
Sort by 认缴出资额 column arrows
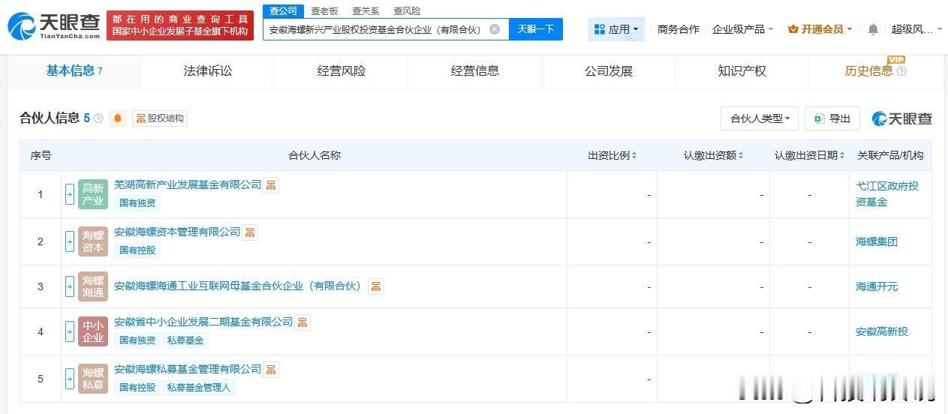point(741,156)
